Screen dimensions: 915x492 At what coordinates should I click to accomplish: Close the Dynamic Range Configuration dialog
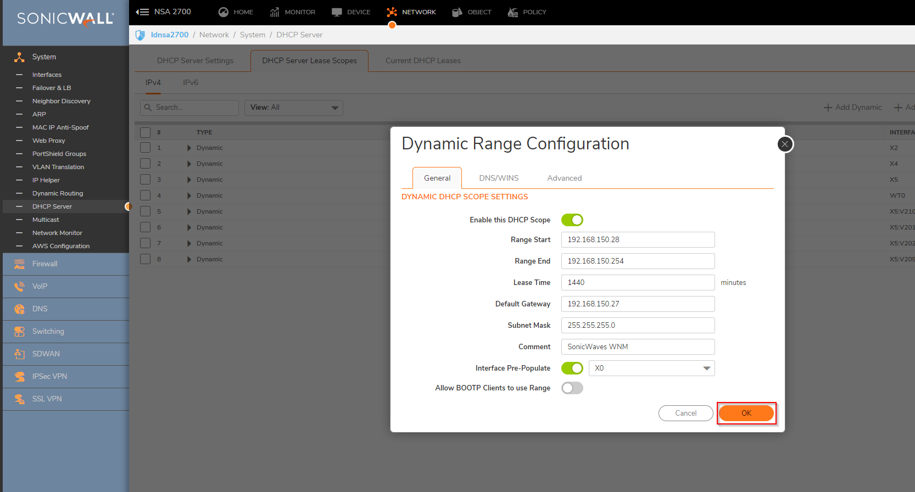pos(785,144)
